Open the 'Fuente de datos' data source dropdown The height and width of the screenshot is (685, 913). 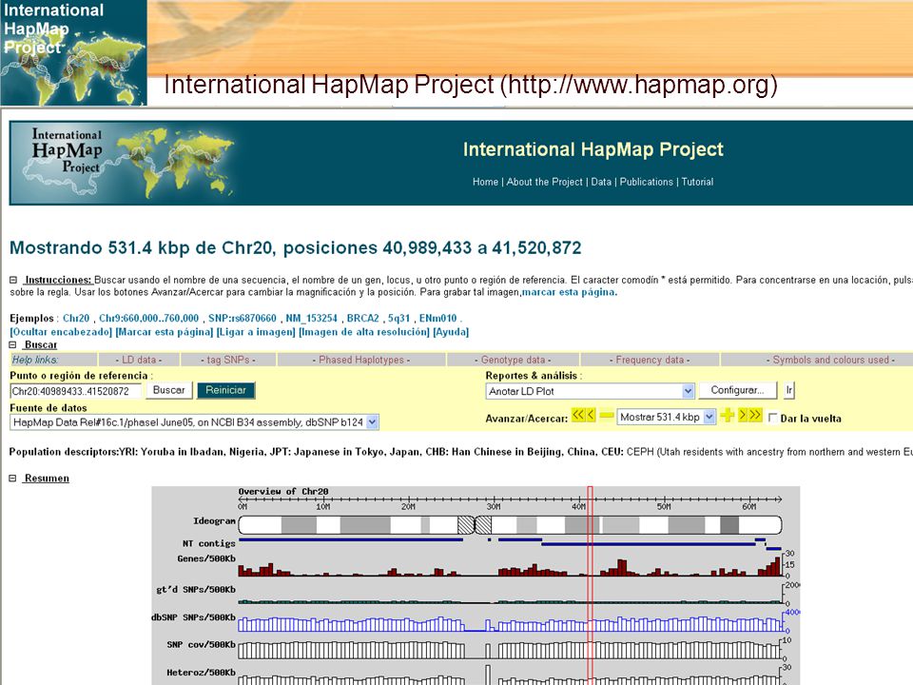(x=194, y=422)
